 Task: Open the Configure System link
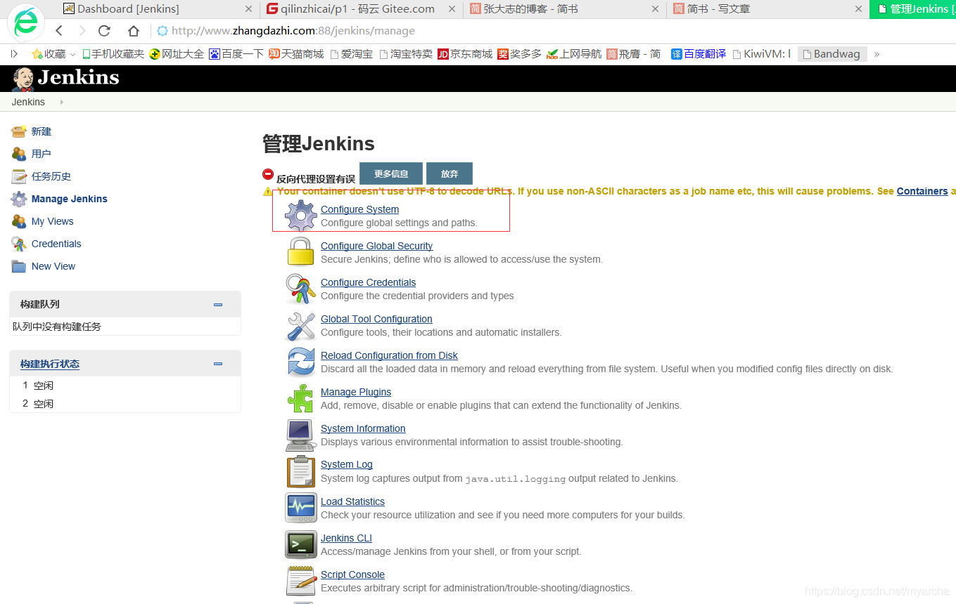[359, 209]
